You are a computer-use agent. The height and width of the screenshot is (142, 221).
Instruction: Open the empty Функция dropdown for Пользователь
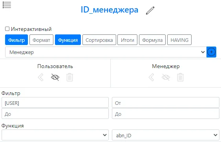(x=55, y=135)
